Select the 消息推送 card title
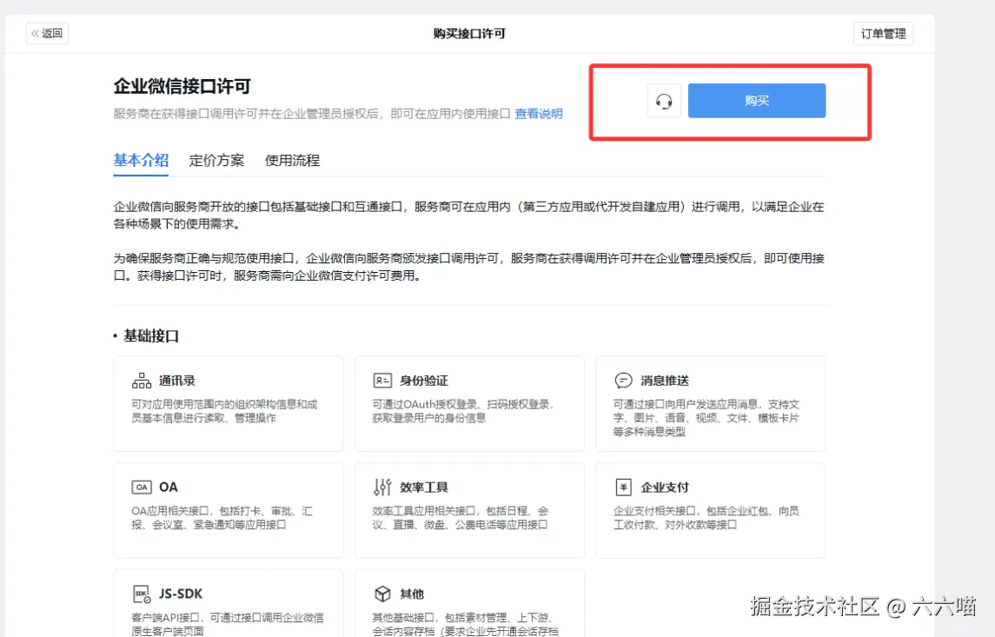The image size is (995, 637). click(x=665, y=381)
